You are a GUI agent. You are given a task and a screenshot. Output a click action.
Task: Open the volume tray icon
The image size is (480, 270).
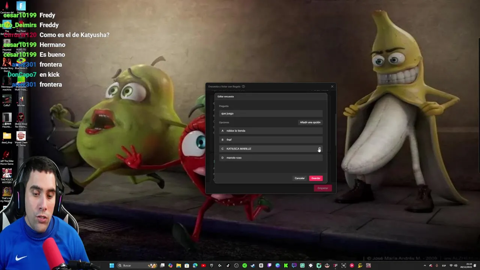[456, 265]
